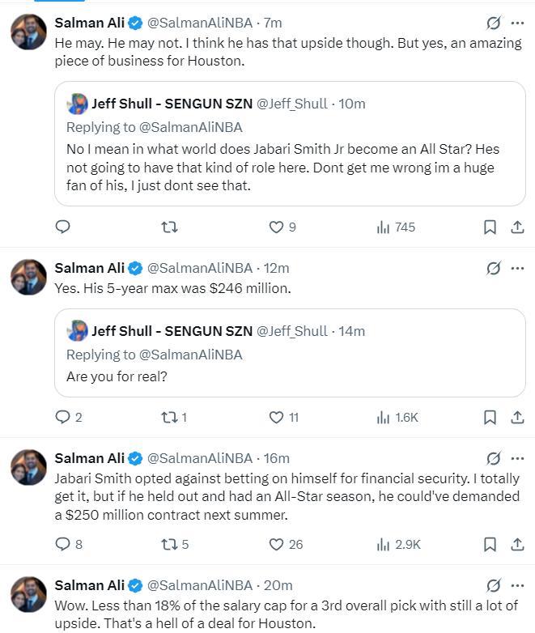View analytics for the 745-view tweet
Viewport: 535px width, 633px height.
384,227
